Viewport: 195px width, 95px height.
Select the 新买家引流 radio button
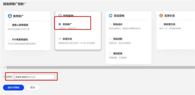point(161,24)
